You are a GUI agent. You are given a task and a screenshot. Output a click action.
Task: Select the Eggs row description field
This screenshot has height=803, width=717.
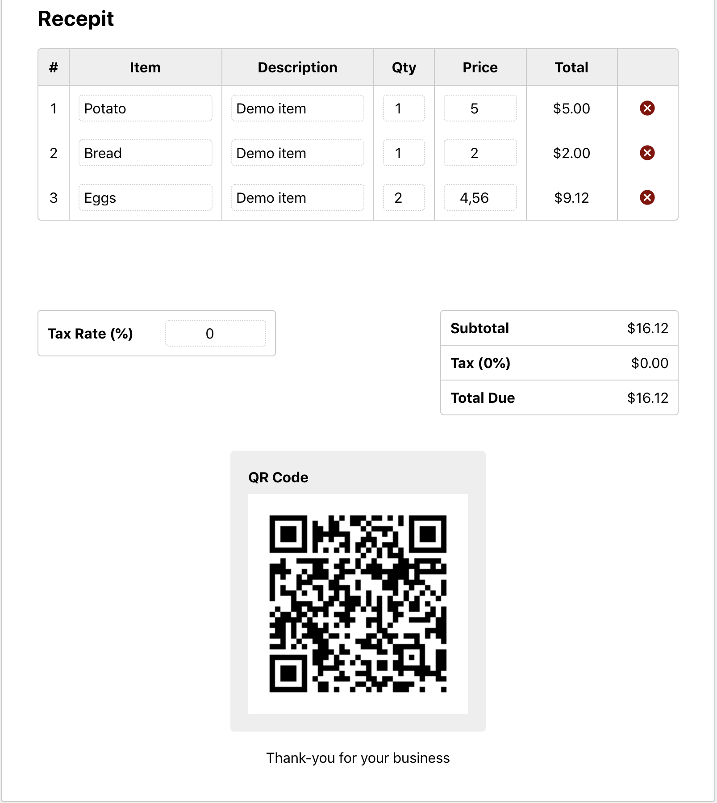coord(297,197)
